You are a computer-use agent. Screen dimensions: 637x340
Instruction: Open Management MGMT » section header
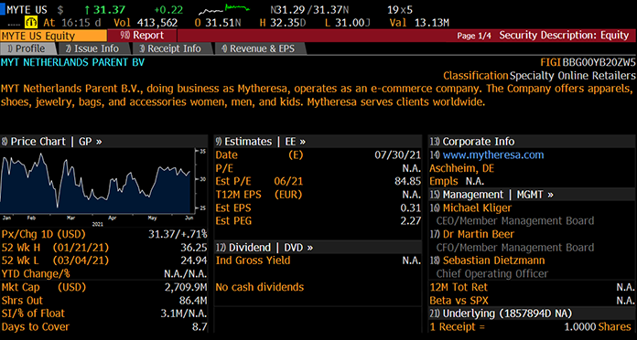[x=532, y=195]
